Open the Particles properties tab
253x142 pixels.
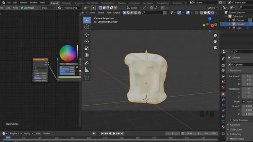tap(223, 105)
